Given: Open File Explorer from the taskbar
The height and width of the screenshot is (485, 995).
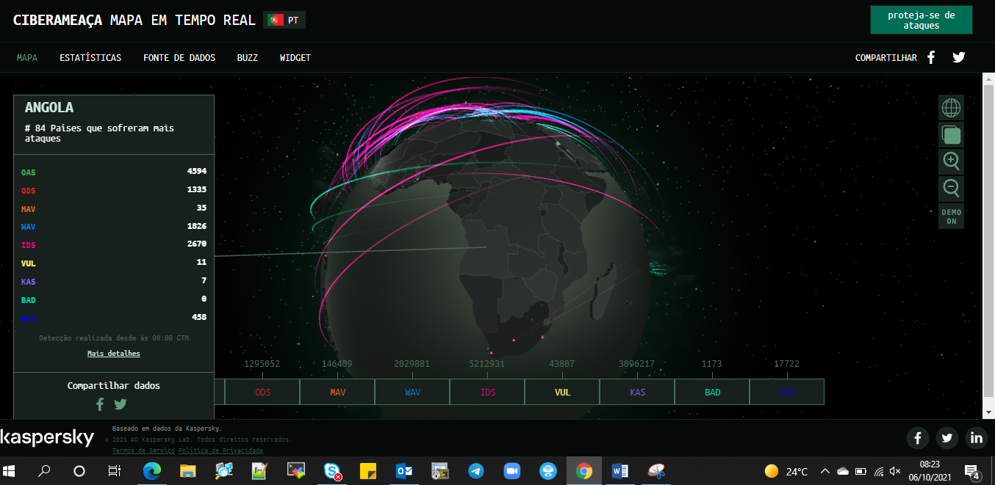Looking at the screenshot, I should [188, 471].
